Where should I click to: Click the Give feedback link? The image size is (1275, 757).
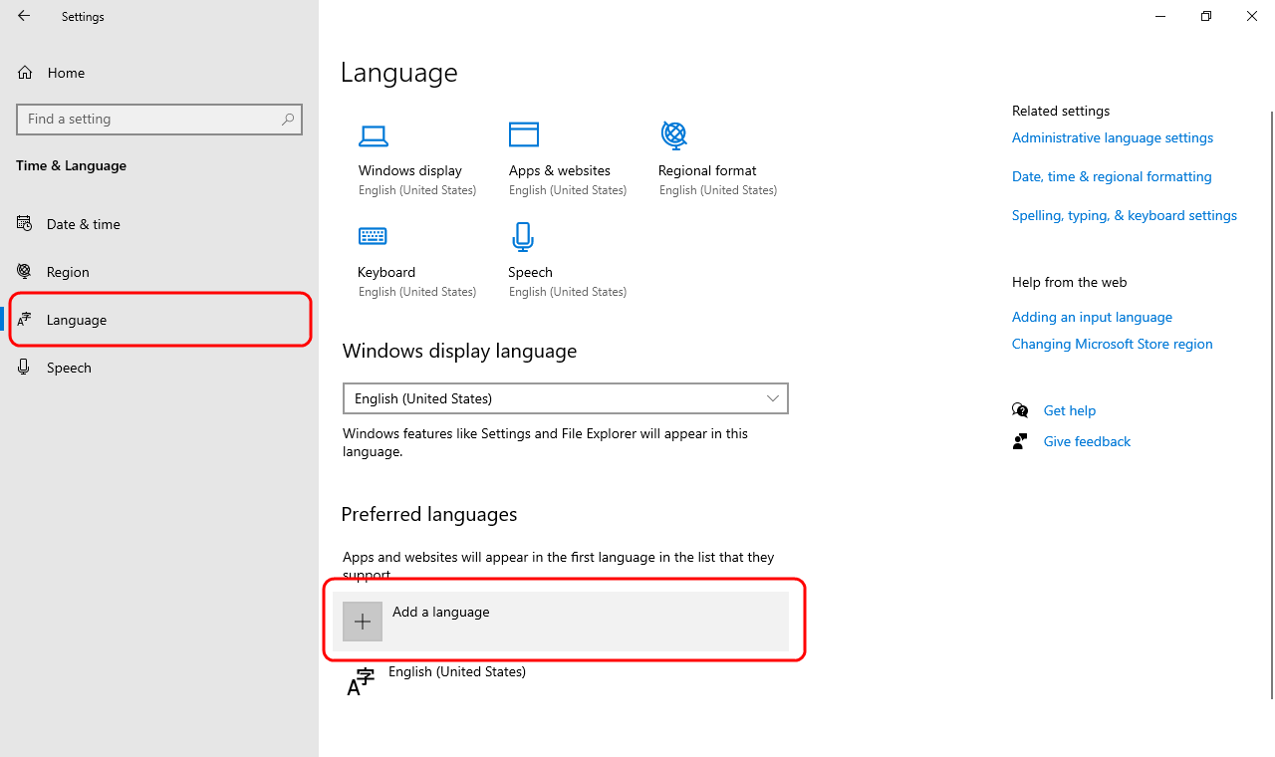click(x=1087, y=441)
